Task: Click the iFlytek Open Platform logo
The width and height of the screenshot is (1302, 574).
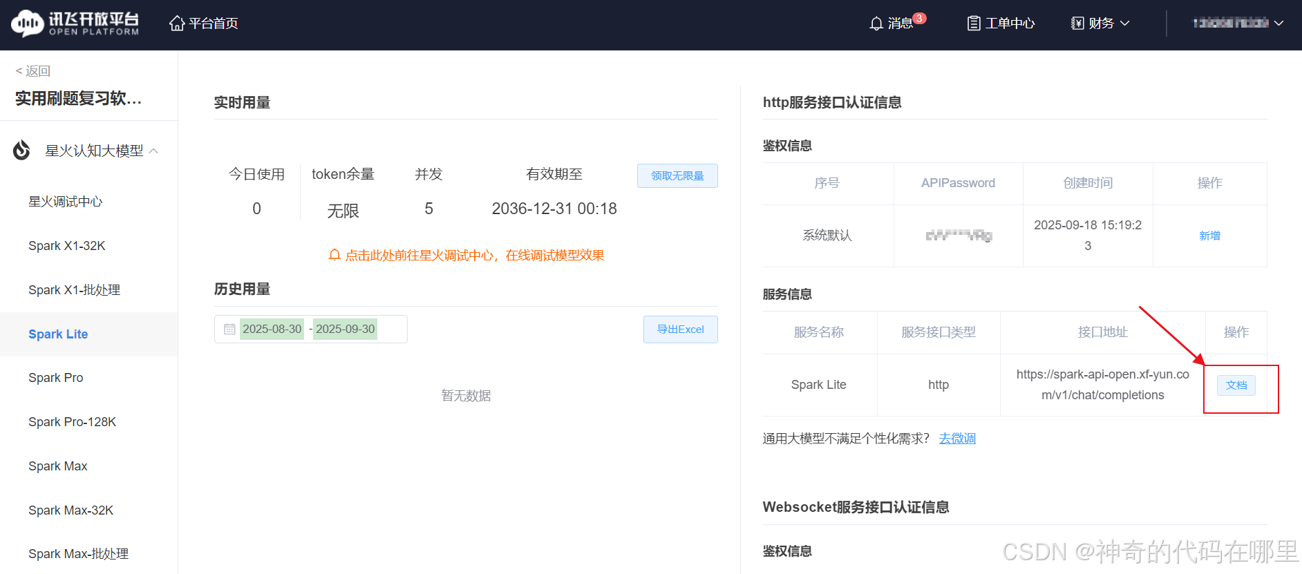Action: [x=75, y=23]
